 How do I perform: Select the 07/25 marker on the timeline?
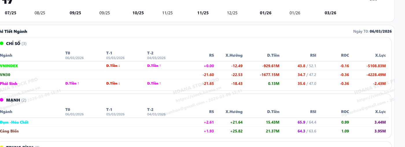(11, 13)
